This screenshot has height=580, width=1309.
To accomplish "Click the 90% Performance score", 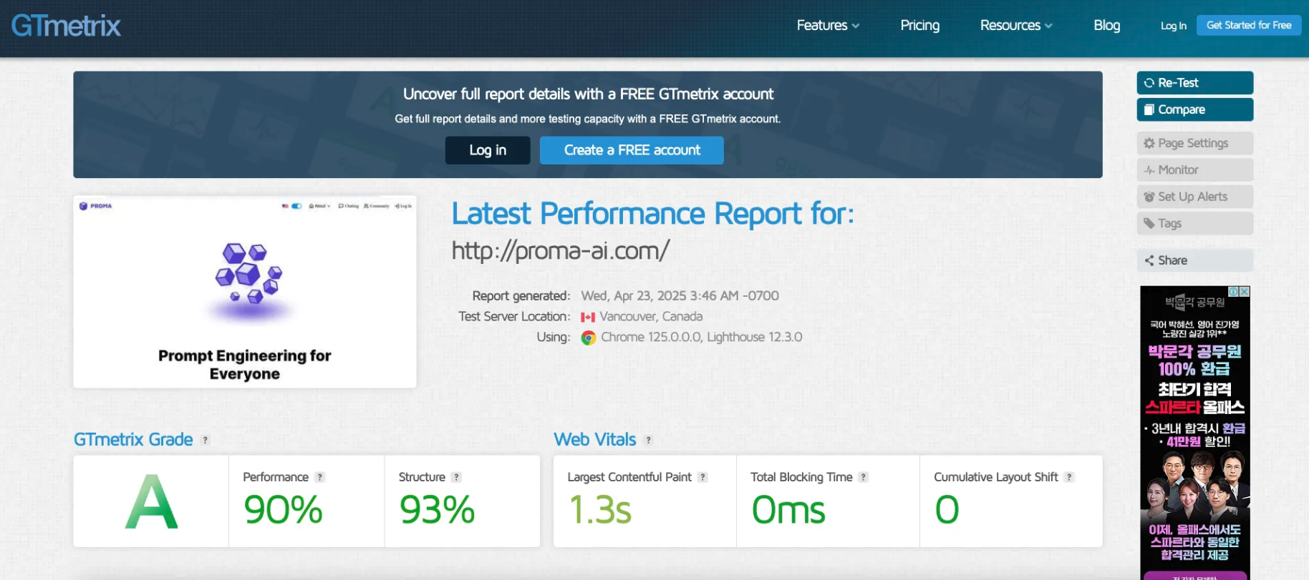I will tap(283, 510).
